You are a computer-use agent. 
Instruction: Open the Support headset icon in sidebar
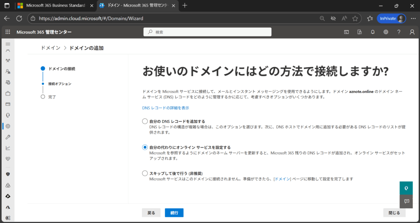(8, 115)
